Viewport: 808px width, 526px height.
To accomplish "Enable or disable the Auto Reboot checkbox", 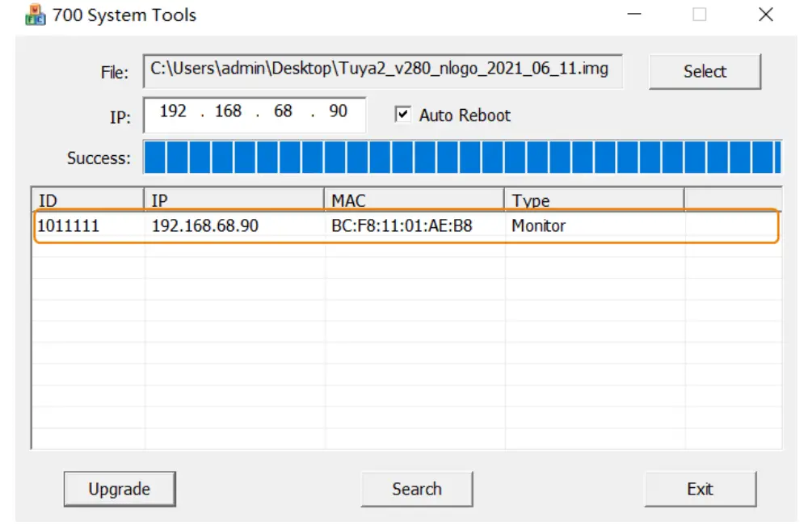I will pos(402,115).
